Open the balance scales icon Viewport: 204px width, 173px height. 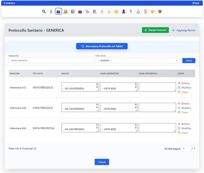click(109, 11)
